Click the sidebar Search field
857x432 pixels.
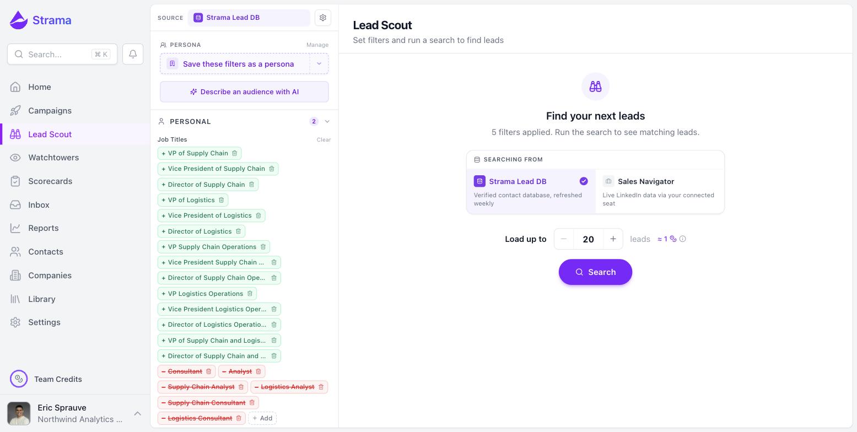pos(62,54)
